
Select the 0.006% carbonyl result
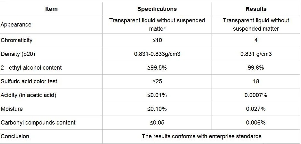(x=256, y=123)
